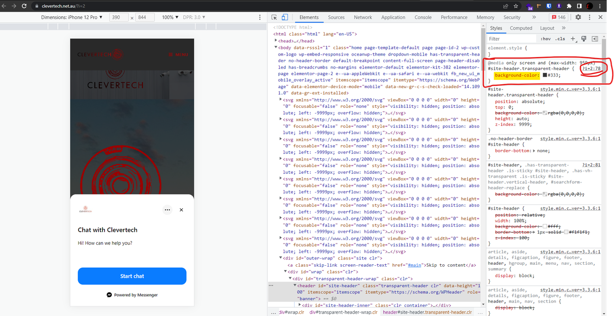Open the Console tab
Viewport: 614px width, 316px height.
tap(423, 17)
